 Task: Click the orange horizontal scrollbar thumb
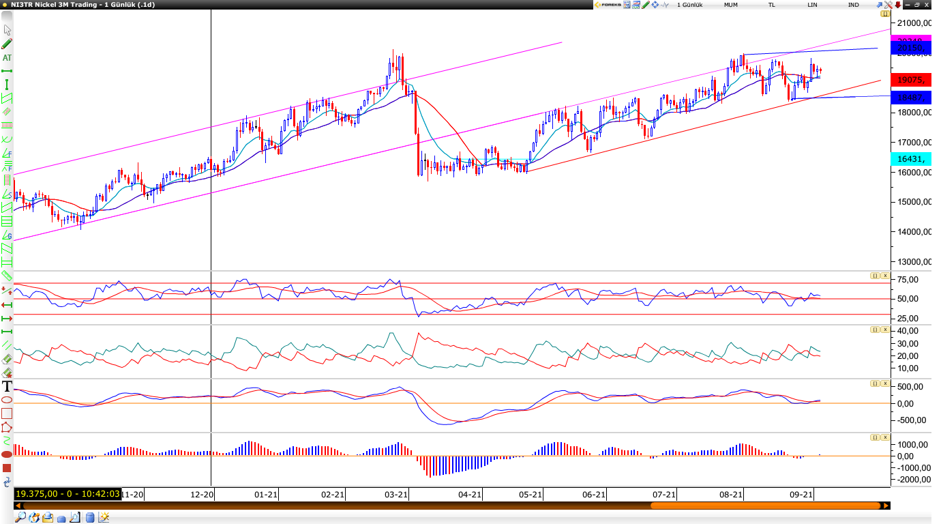(x=765, y=506)
